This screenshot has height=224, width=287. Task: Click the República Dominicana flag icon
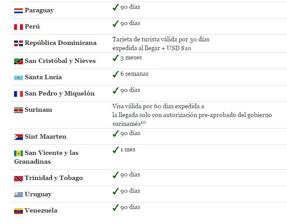click(x=19, y=43)
